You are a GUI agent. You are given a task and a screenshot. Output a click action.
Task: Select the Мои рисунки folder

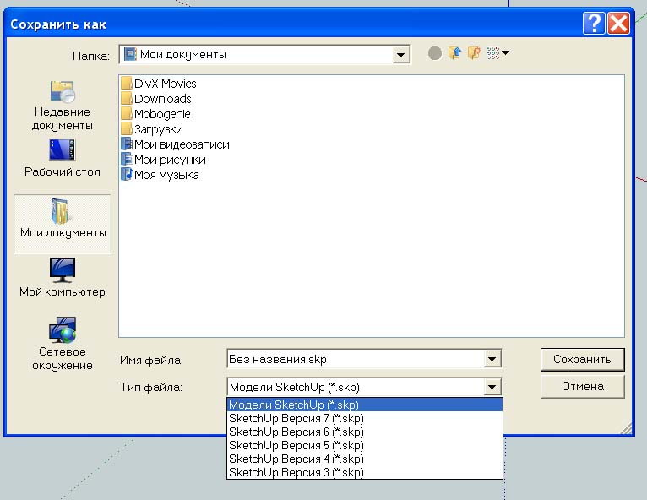coord(169,160)
